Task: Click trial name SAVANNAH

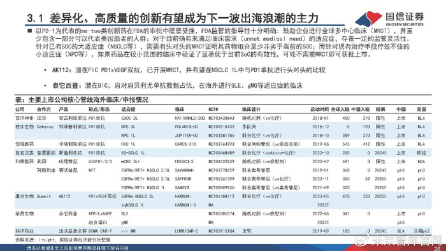Action: point(184,170)
